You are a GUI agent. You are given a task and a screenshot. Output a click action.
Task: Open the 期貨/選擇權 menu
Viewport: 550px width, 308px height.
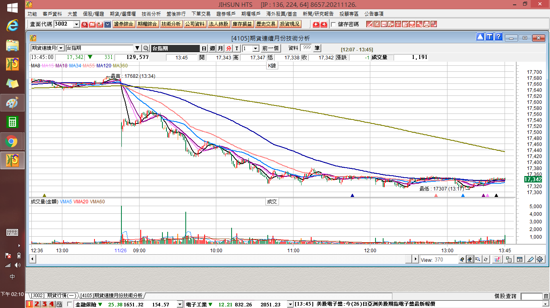point(123,14)
